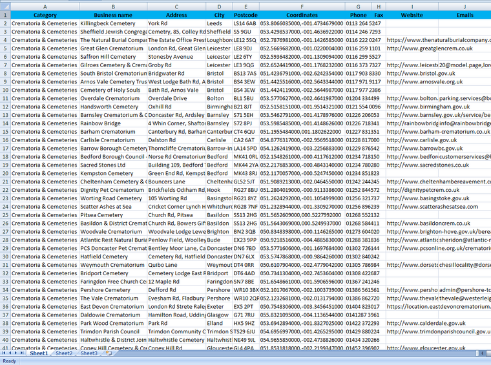Select column G by its header
The image size is (491, 365).
pos(358,6)
